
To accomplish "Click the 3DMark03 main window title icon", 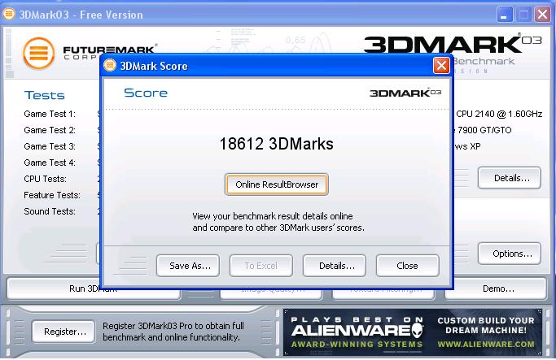I will tap(9, 14).
